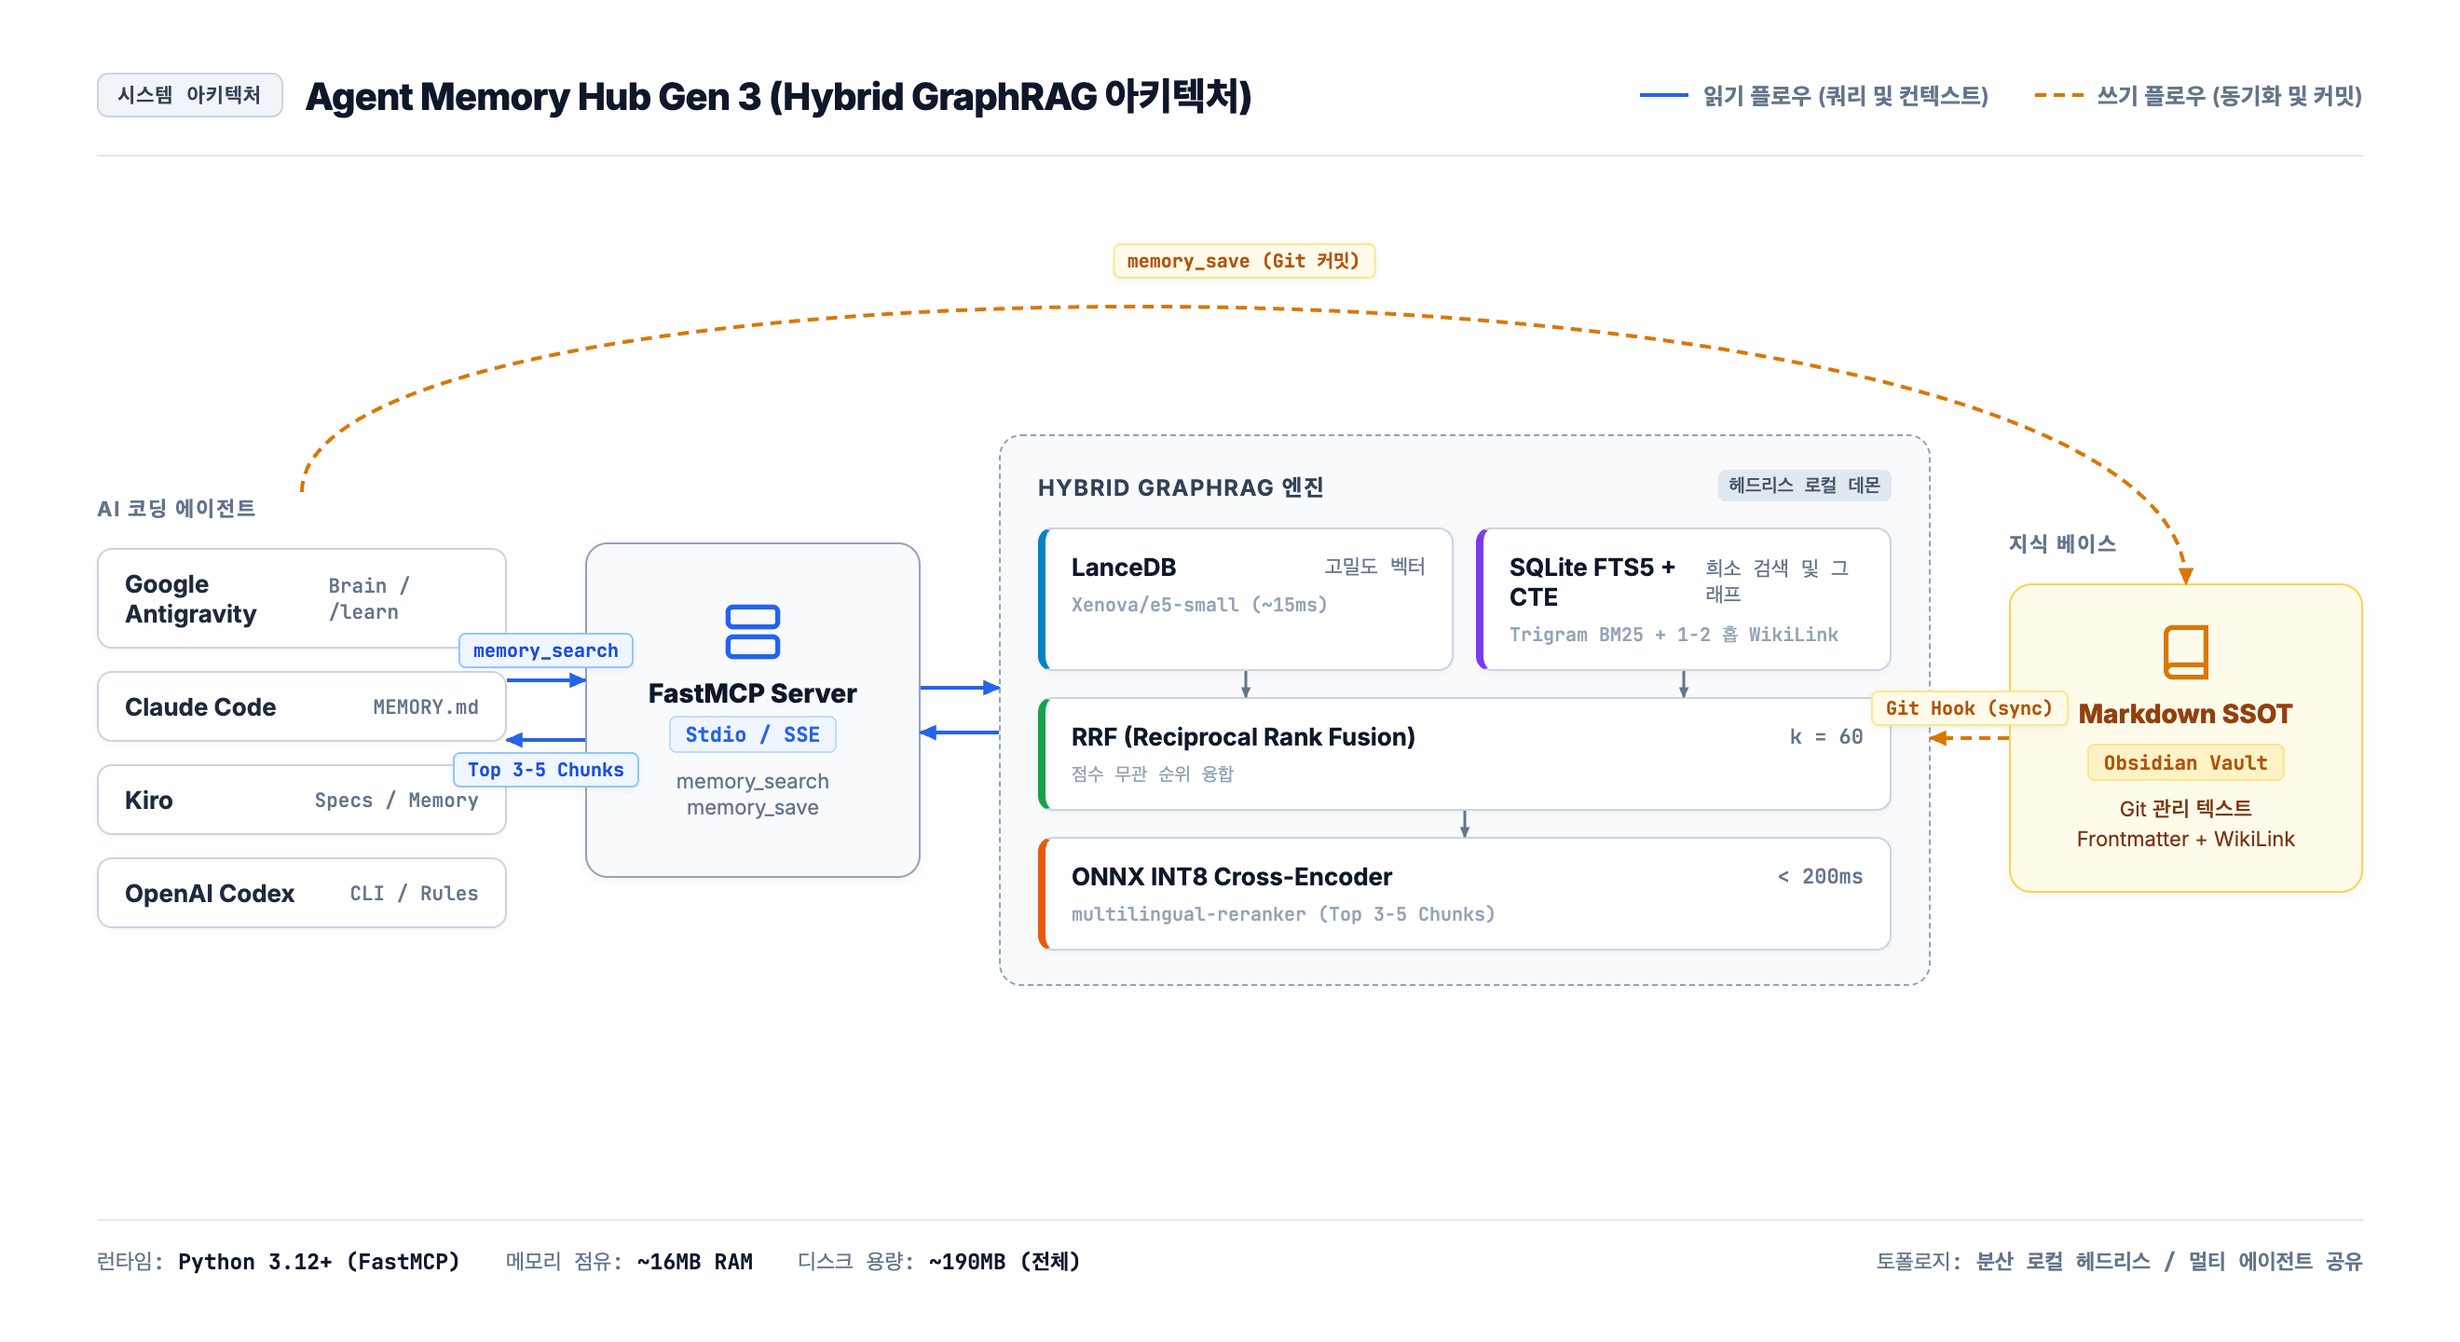Select the Obsidian Vault badge
2460x1342 pixels.
[2185, 762]
